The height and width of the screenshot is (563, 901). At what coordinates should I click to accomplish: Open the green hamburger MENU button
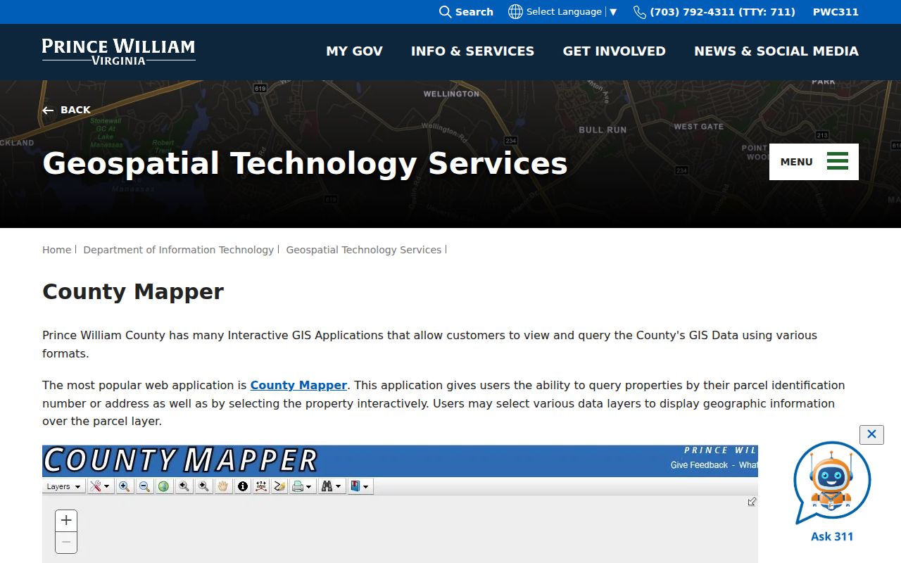[x=814, y=162]
